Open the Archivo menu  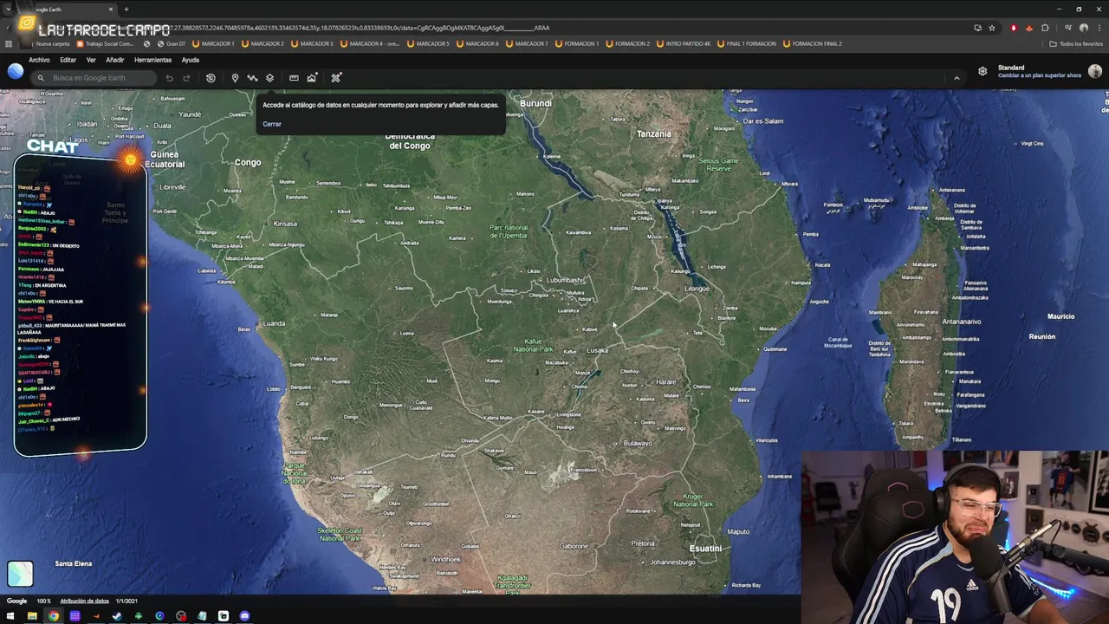point(39,60)
